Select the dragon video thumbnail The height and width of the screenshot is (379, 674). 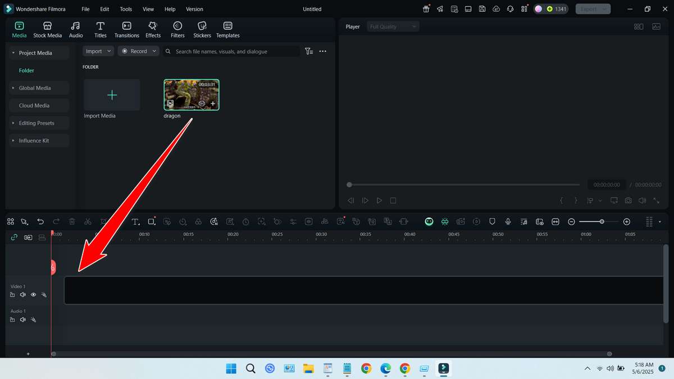tap(191, 94)
